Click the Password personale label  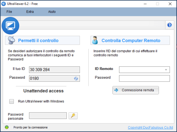[16, 116]
